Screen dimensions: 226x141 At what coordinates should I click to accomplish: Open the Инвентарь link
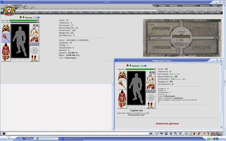click(163, 11)
